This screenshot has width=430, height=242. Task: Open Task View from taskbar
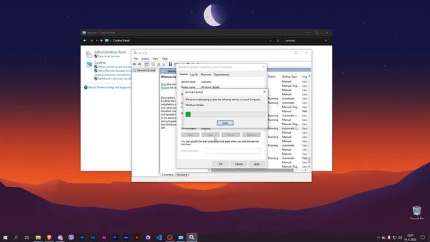pos(27,237)
